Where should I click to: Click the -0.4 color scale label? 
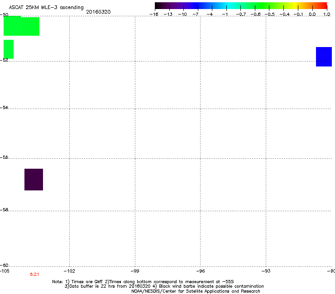click(x=285, y=14)
